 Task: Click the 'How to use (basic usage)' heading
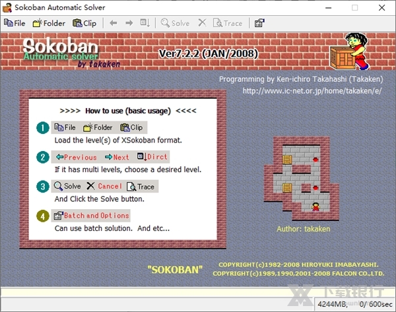pos(128,111)
